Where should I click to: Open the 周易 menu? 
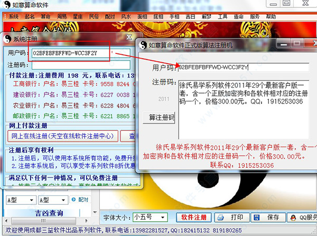point(62,16)
